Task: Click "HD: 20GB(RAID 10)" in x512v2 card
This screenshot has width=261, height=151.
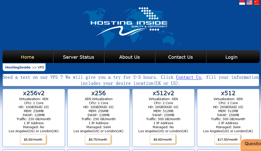Action: pos(163,107)
